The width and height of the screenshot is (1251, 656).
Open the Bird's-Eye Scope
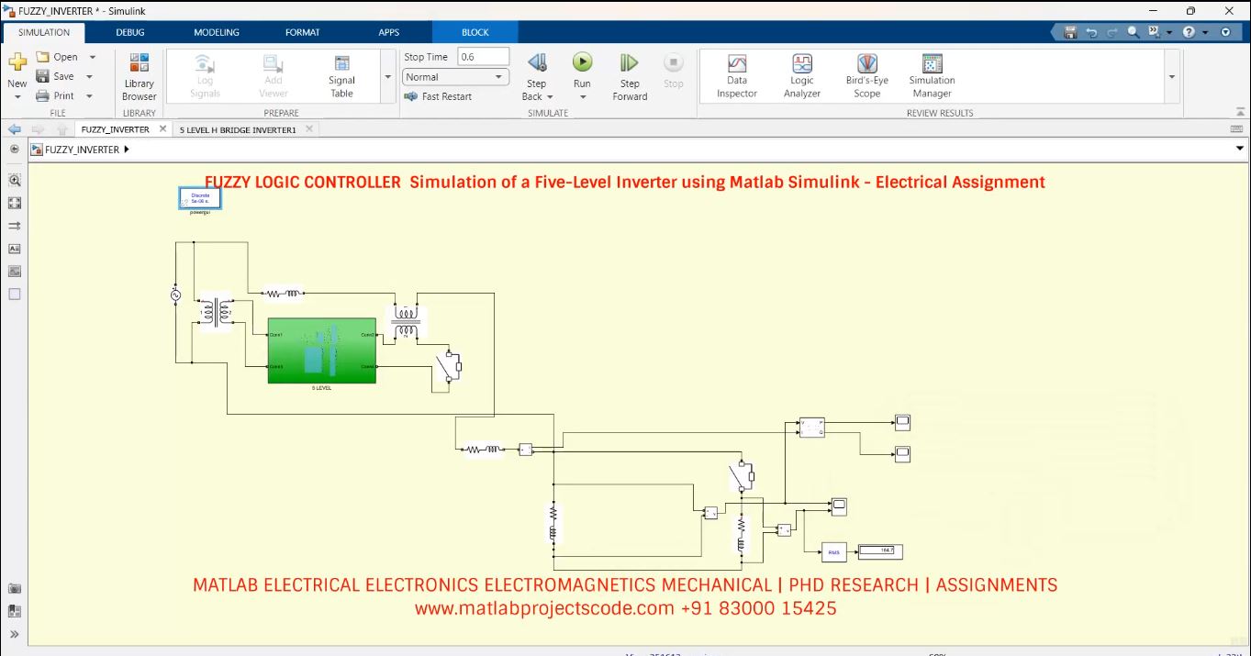click(x=866, y=73)
